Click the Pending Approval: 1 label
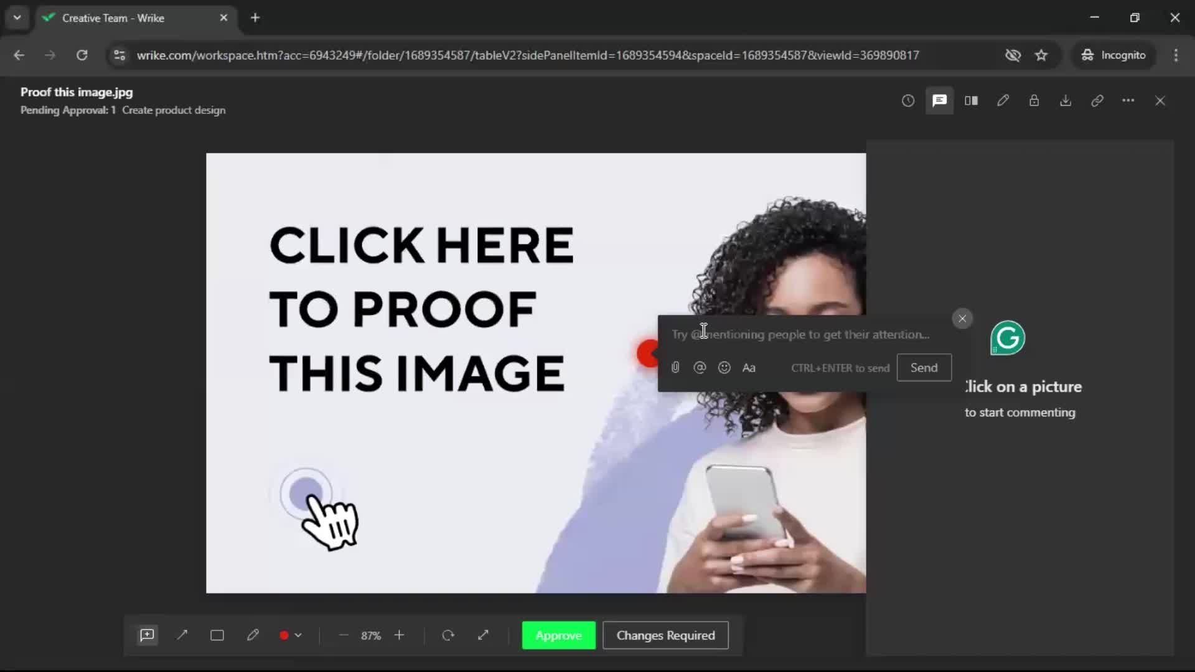Screen dimensions: 1195x672 click(68, 110)
